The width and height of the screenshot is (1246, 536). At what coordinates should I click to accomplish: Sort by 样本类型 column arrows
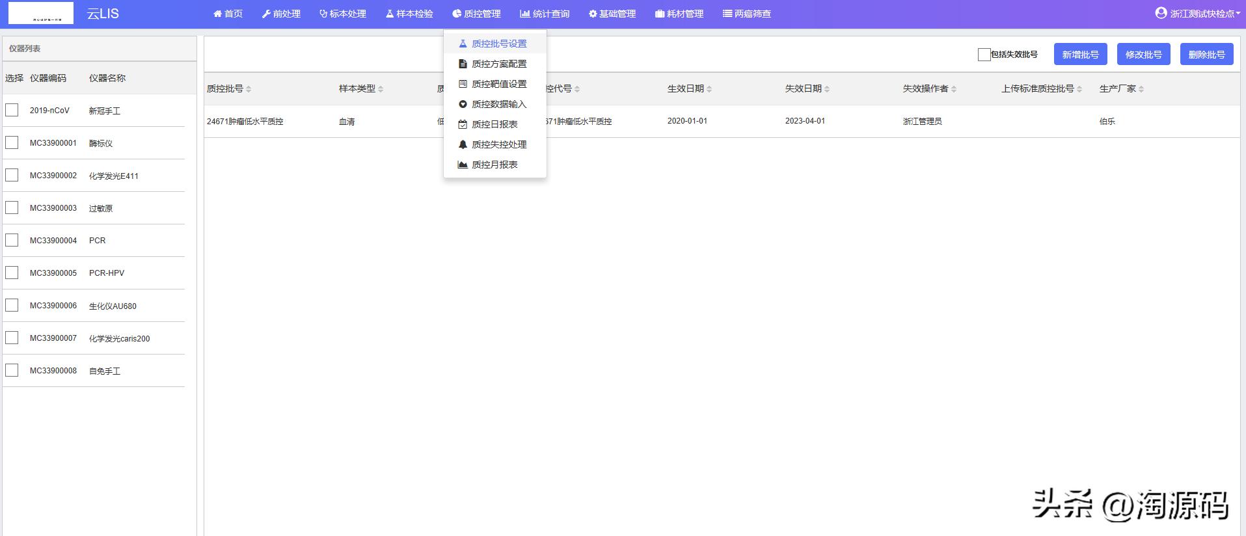click(381, 89)
